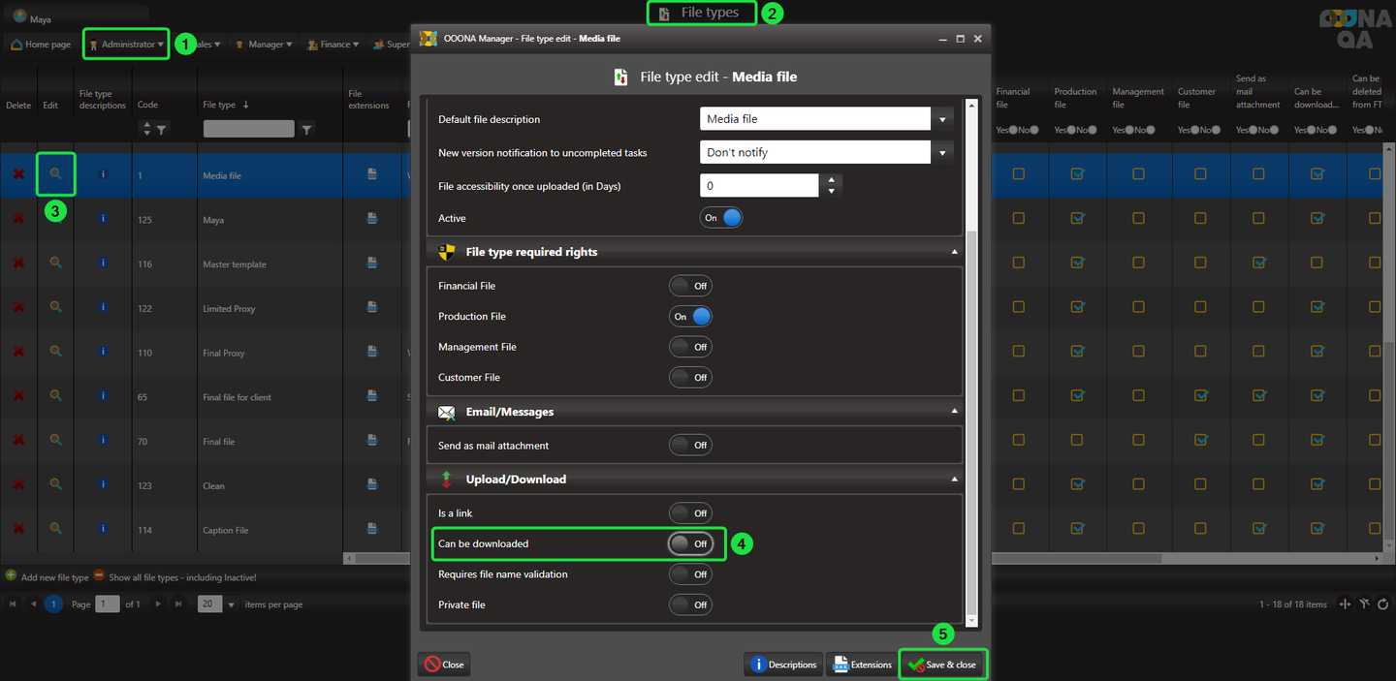Open the Default file description dropdown
This screenshot has height=681, width=1396.
[942, 119]
